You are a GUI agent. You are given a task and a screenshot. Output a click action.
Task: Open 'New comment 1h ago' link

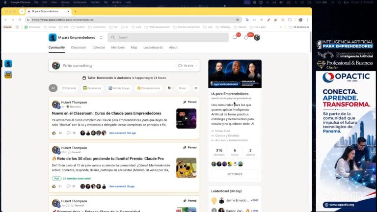click(122, 186)
